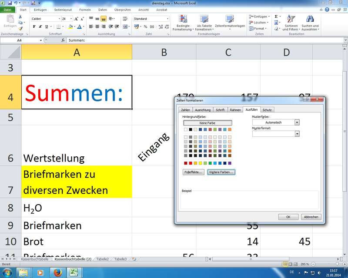348x278 pixels.
Task: Toggle bottom vertical alignment
Action: [x=104, y=19]
